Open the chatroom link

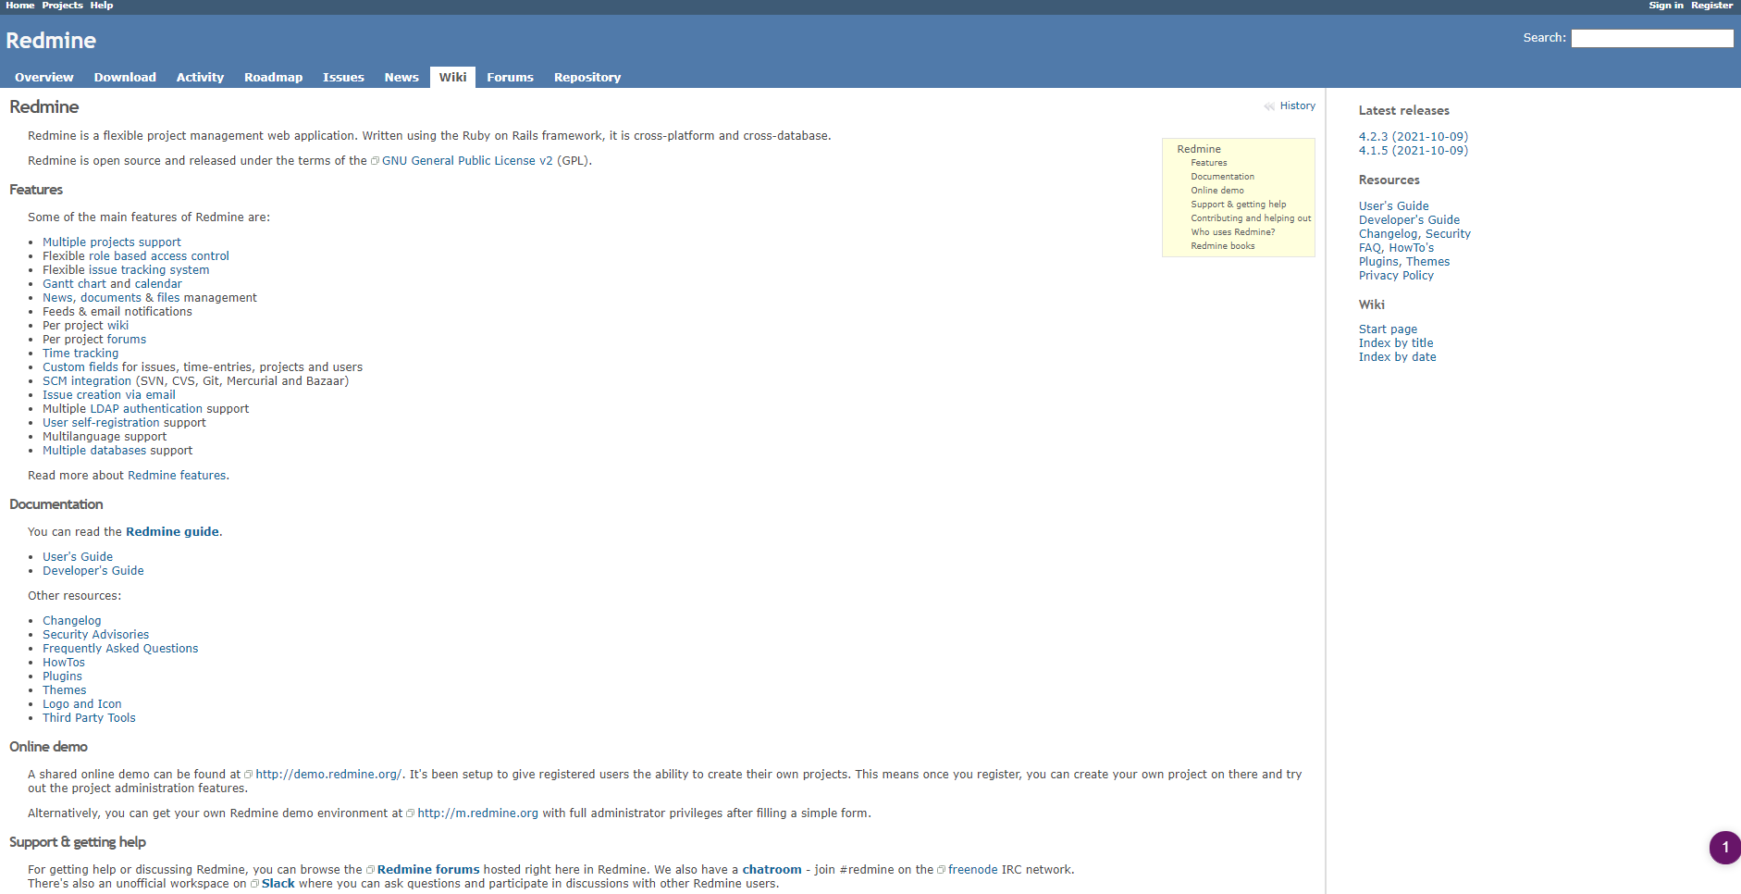point(772,870)
